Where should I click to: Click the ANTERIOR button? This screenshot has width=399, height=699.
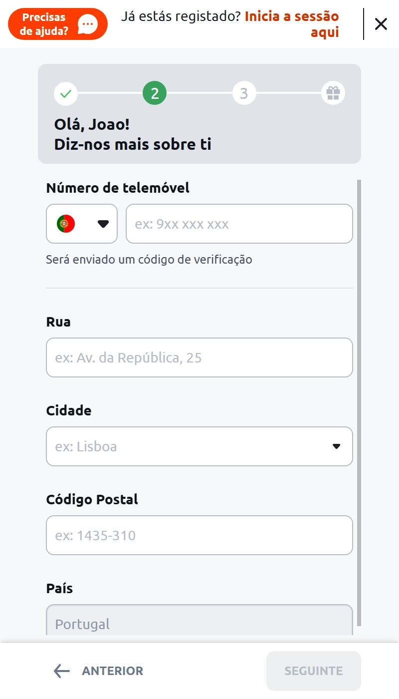tap(112, 671)
